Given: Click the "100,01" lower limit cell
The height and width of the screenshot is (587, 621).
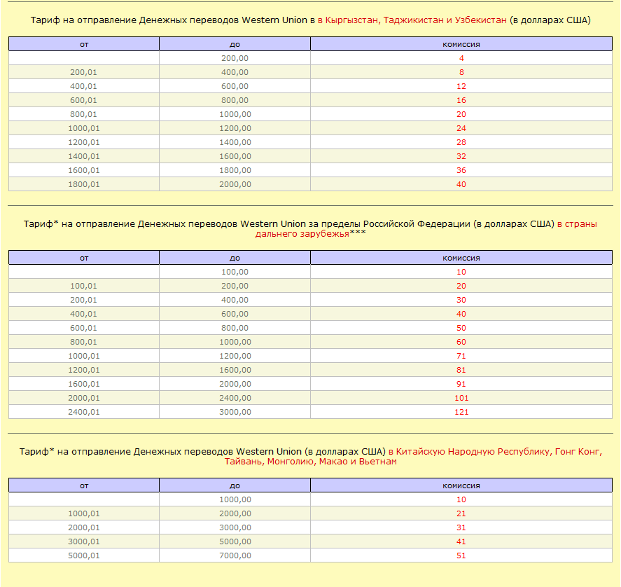Looking at the screenshot, I should [x=83, y=286].
